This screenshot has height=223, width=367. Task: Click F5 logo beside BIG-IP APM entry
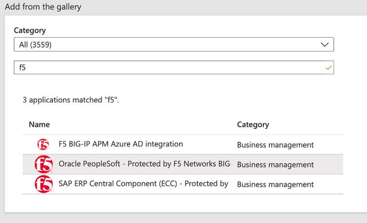pos(44,145)
